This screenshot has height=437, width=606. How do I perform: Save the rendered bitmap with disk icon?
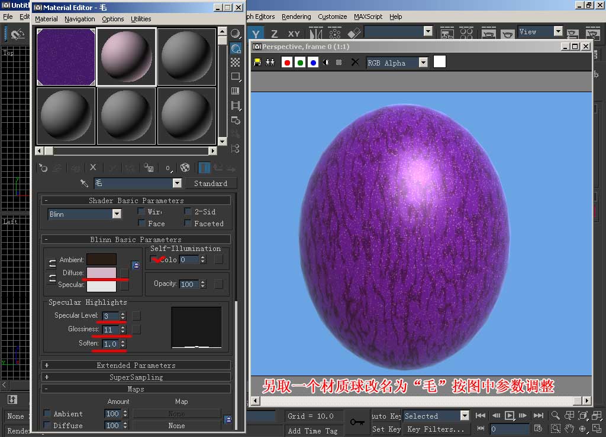point(257,62)
